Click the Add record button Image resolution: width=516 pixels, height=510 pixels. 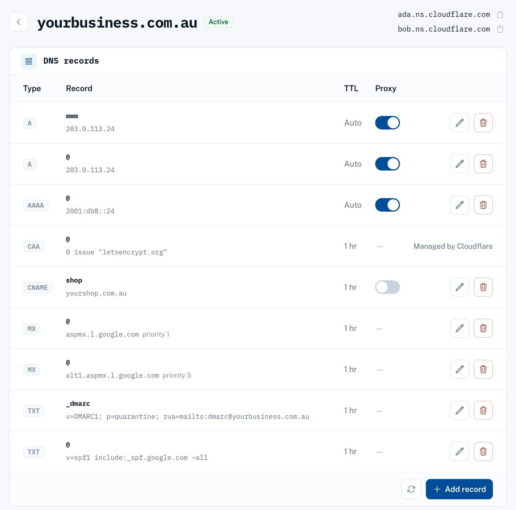[x=459, y=489]
